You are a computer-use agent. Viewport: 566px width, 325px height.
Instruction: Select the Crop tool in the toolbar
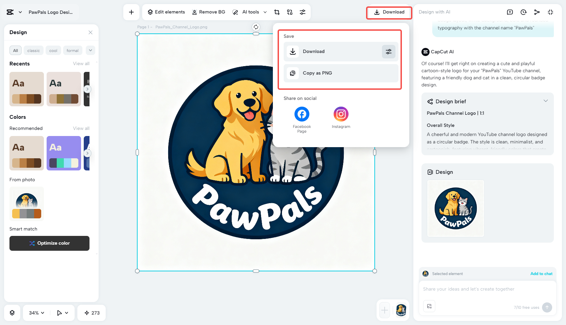(277, 12)
